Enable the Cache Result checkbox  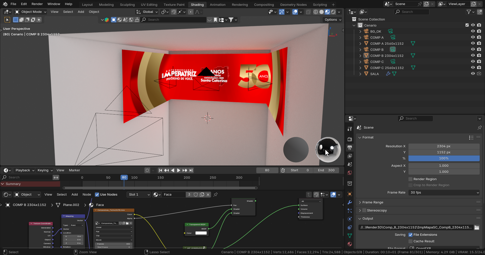(x=410, y=241)
